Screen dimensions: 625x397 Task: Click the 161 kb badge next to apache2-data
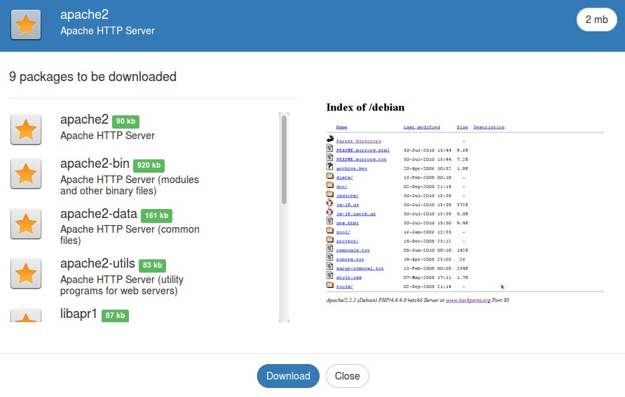coord(157,215)
